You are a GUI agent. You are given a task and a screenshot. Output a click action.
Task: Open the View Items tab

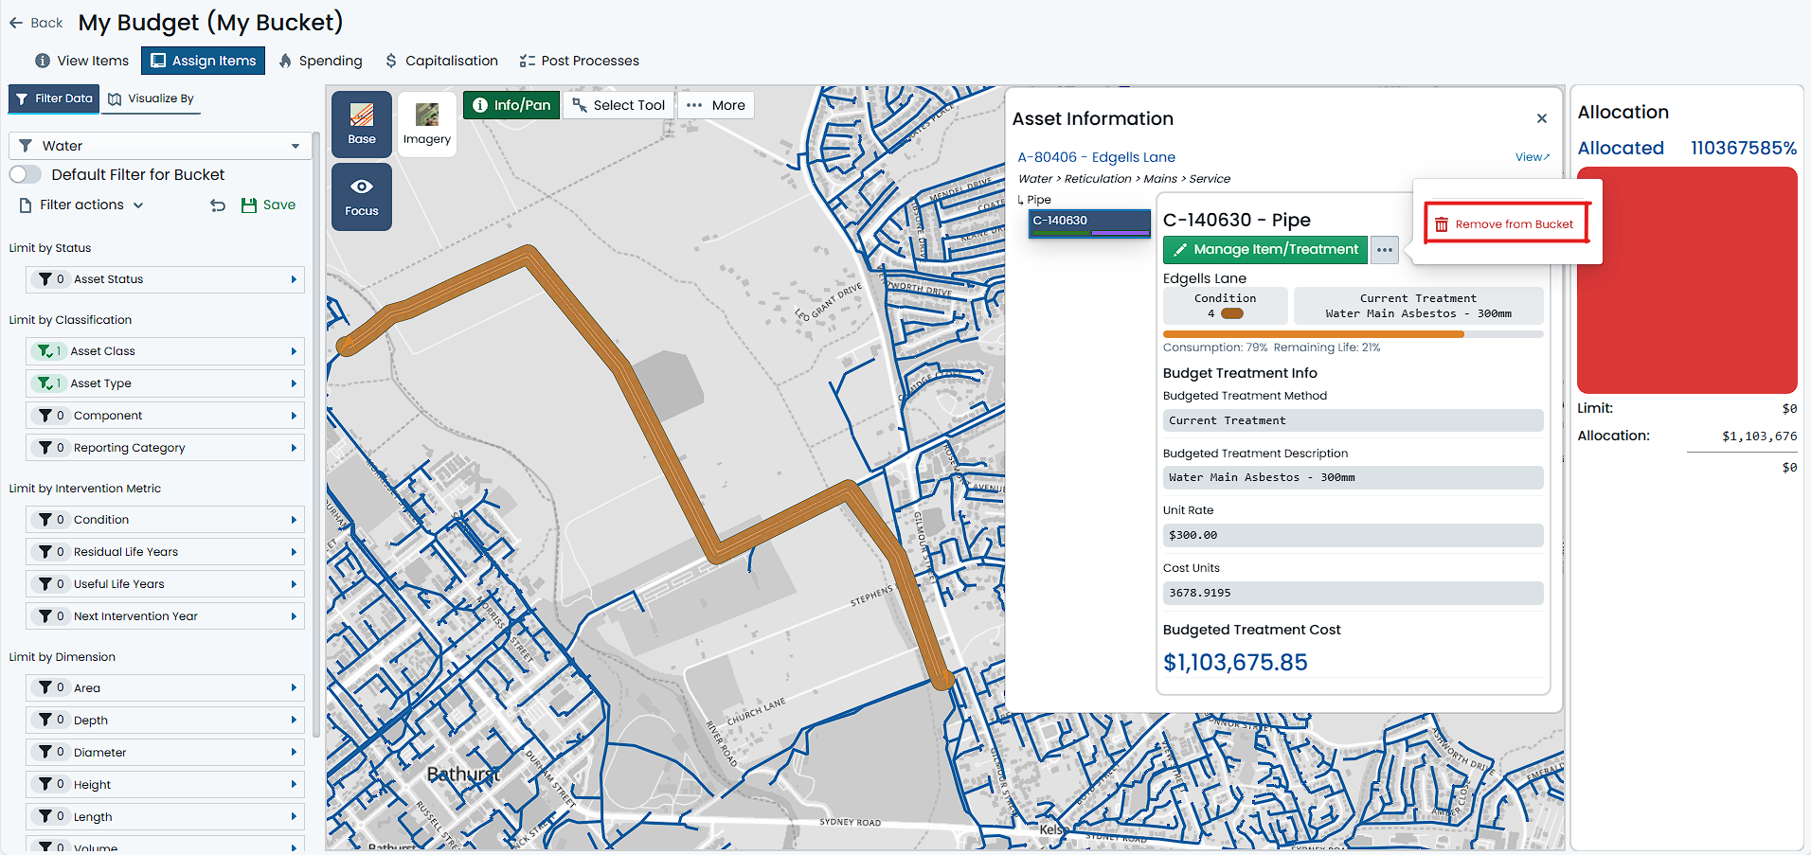[x=81, y=61]
